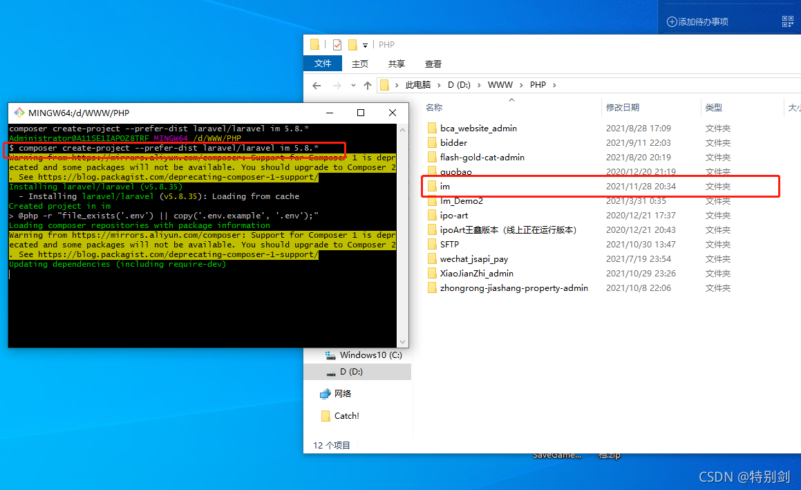
Task: Select Catch! folder in navigation pane
Action: pyautogui.click(x=346, y=416)
